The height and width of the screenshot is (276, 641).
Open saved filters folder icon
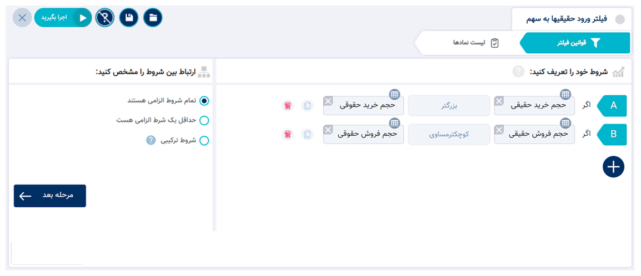pyautogui.click(x=153, y=18)
